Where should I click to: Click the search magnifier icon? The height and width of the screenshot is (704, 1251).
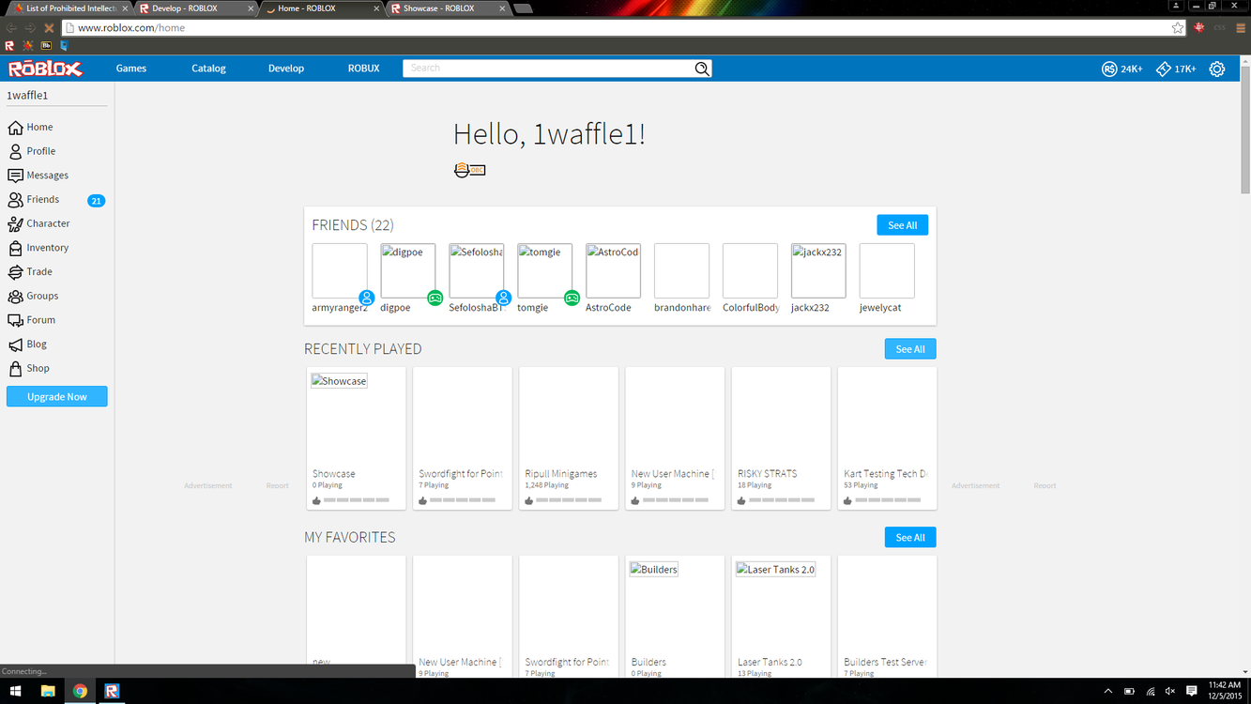tap(701, 69)
